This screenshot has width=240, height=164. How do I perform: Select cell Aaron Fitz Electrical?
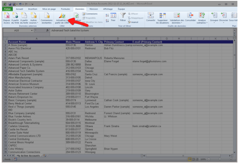[x=37, y=48]
